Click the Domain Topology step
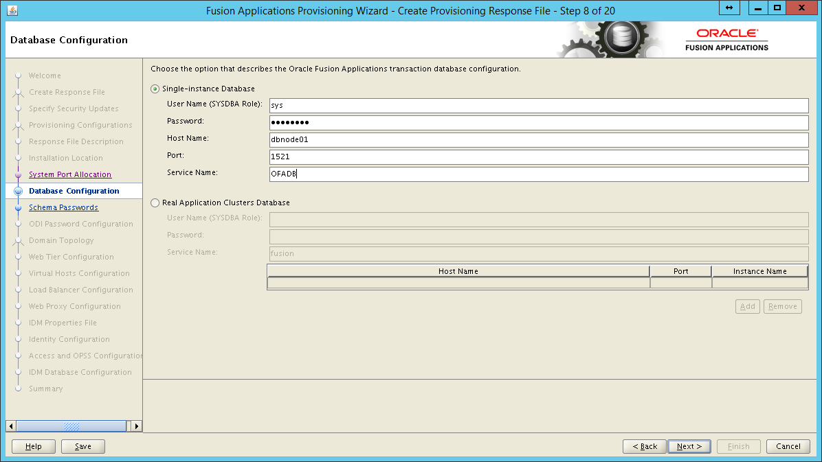This screenshot has height=462, width=822. click(x=60, y=240)
